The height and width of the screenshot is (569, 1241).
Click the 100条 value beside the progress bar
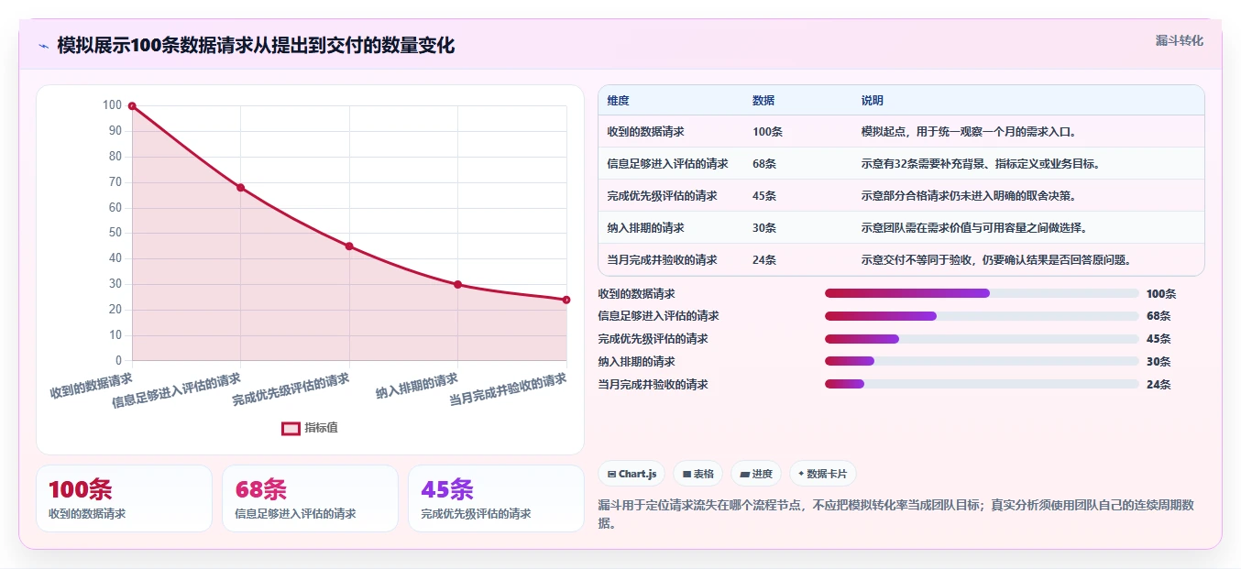[x=1161, y=294]
